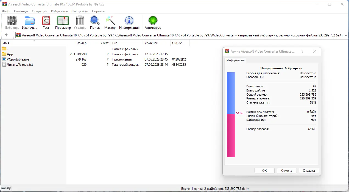Viewport: 349px width, 192px height.
Task: Open the Команды menu
Action: tap(21, 11)
